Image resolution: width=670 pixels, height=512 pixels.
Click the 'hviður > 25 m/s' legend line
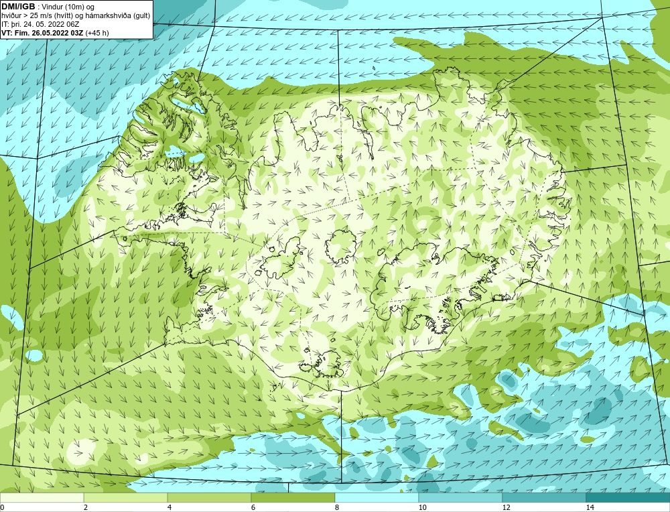[x=76, y=15]
